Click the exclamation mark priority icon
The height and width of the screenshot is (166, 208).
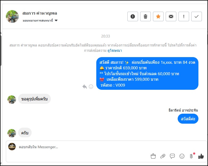point(184,16)
